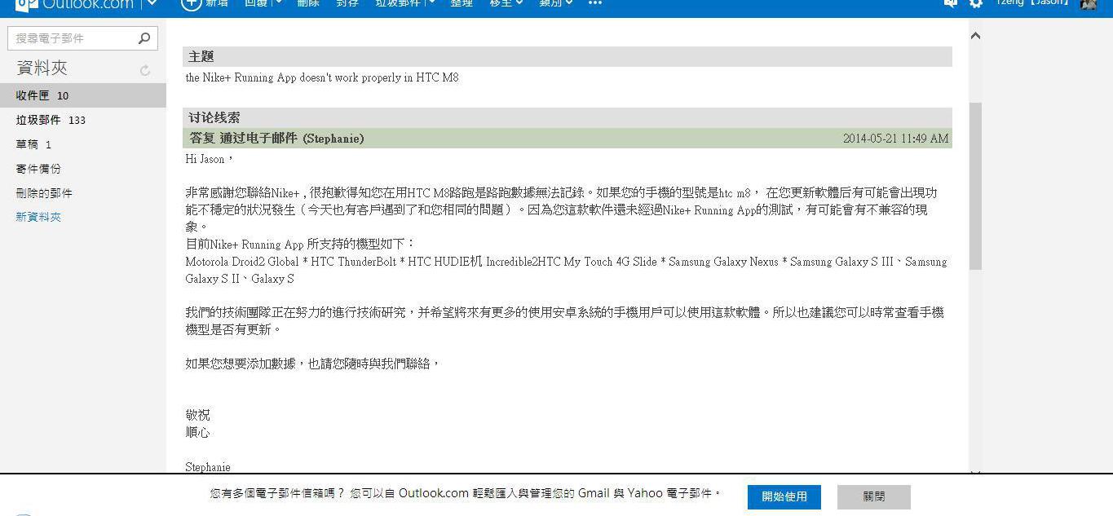Expand the 垃圾郵件 toolbar dropdown arrow
1113x516 pixels.
pyautogui.click(x=431, y=3)
